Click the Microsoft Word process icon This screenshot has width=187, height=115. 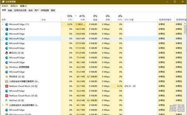7,29
